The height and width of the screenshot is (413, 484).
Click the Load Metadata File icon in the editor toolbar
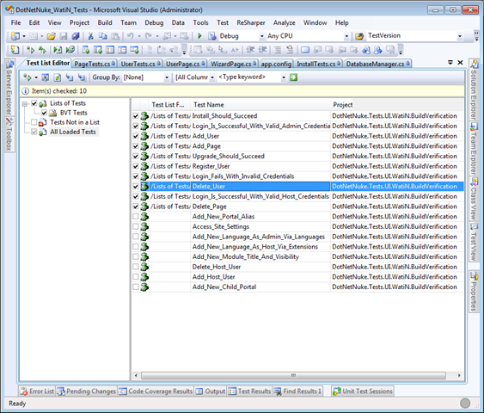[x=70, y=77]
